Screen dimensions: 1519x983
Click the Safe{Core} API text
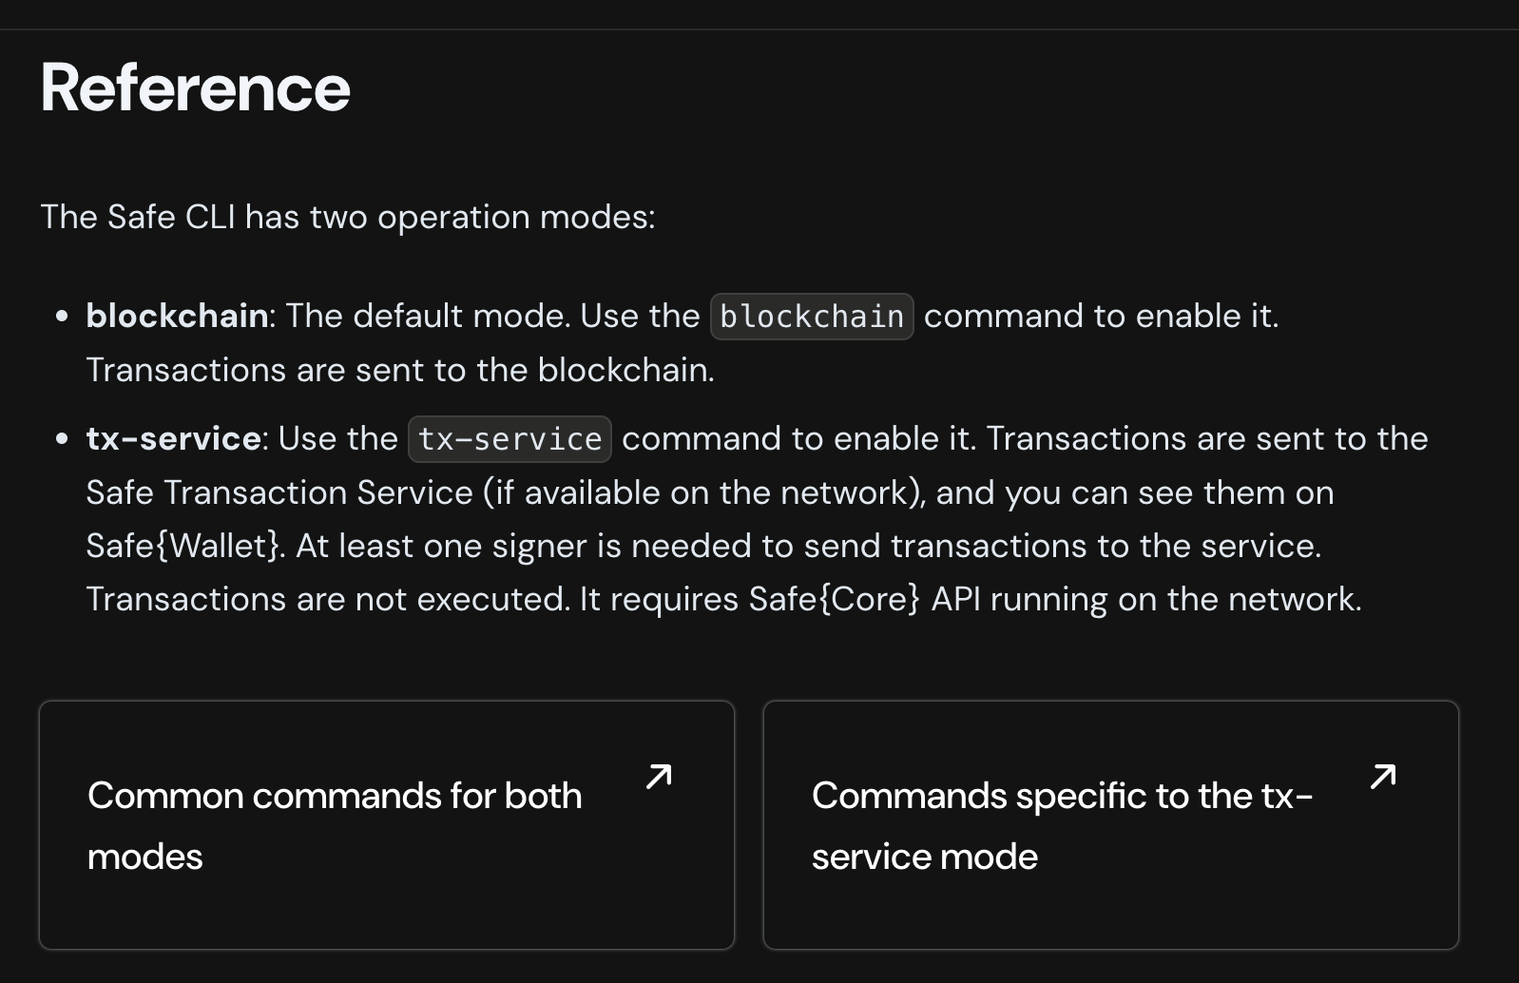tap(865, 599)
